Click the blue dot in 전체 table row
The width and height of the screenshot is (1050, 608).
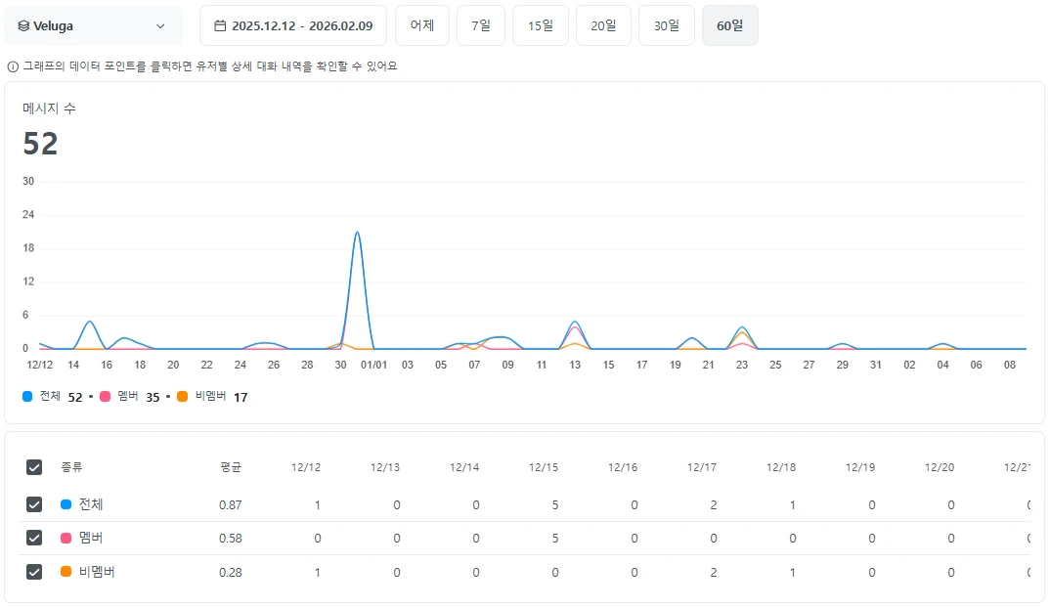click(x=66, y=504)
